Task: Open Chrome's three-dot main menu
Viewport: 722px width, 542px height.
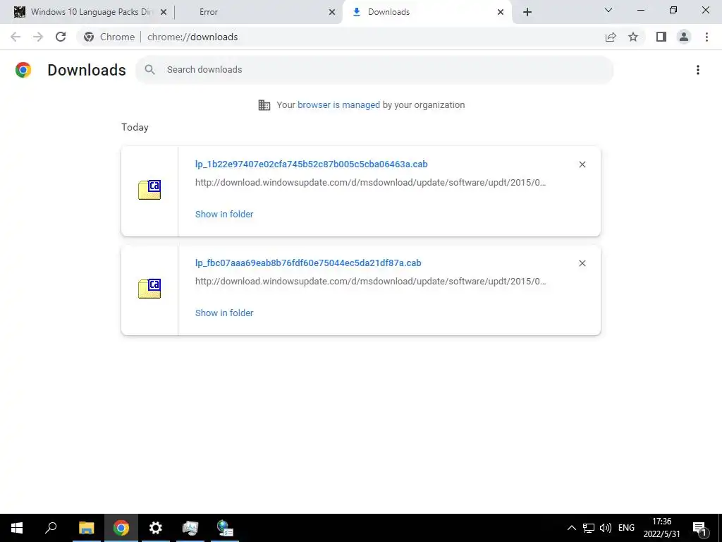Action: pos(706,37)
